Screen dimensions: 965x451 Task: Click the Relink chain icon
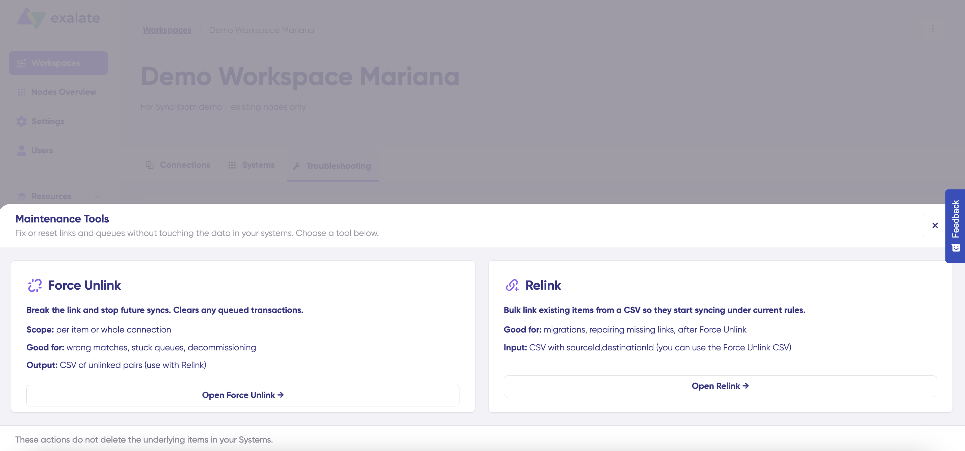pyautogui.click(x=512, y=286)
